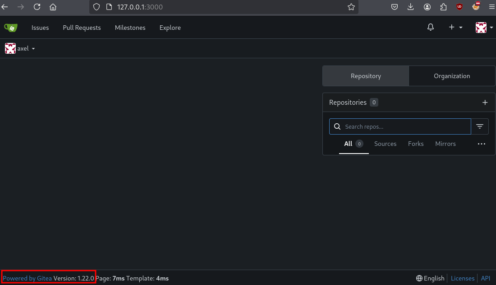Open the browser downloads icon

[411, 7]
